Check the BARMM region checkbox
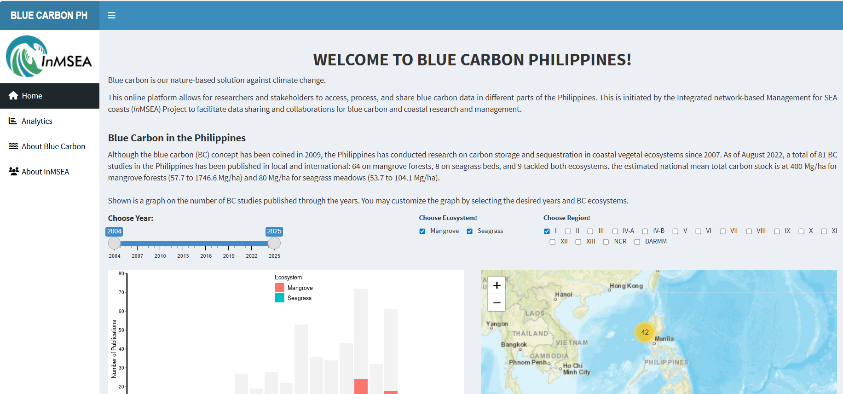The width and height of the screenshot is (843, 394). point(637,242)
